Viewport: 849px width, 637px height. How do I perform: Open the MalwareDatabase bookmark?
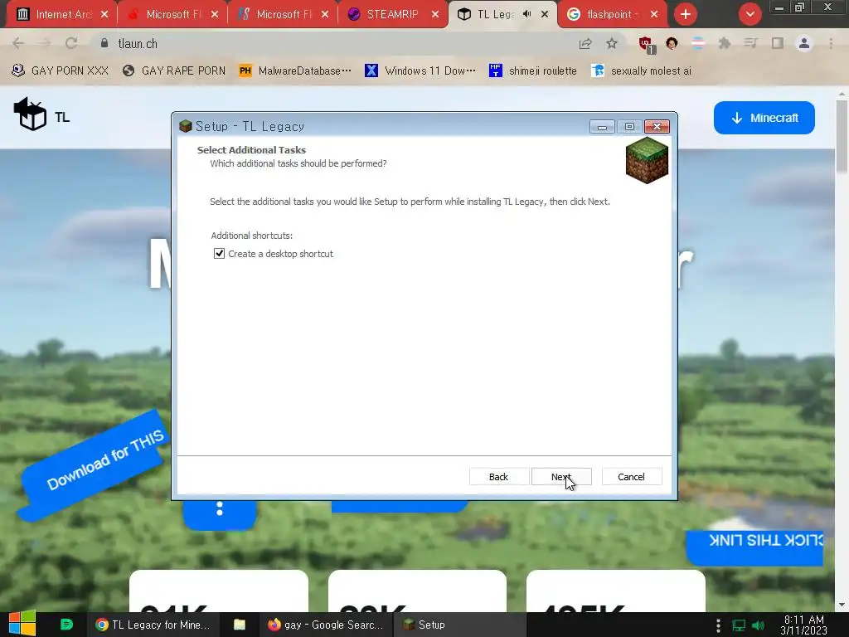[x=295, y=71]
